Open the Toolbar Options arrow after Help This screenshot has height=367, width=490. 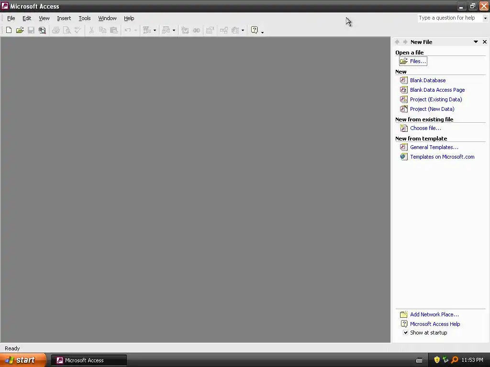262,32
